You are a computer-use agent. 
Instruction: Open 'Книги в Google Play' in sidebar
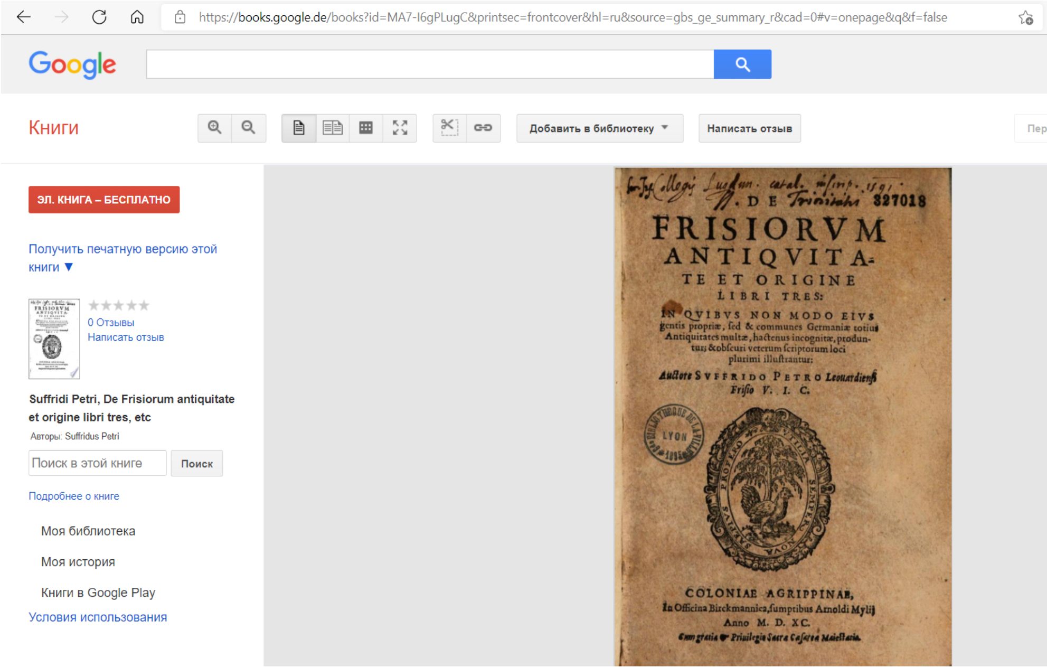[x=98, y=593]
